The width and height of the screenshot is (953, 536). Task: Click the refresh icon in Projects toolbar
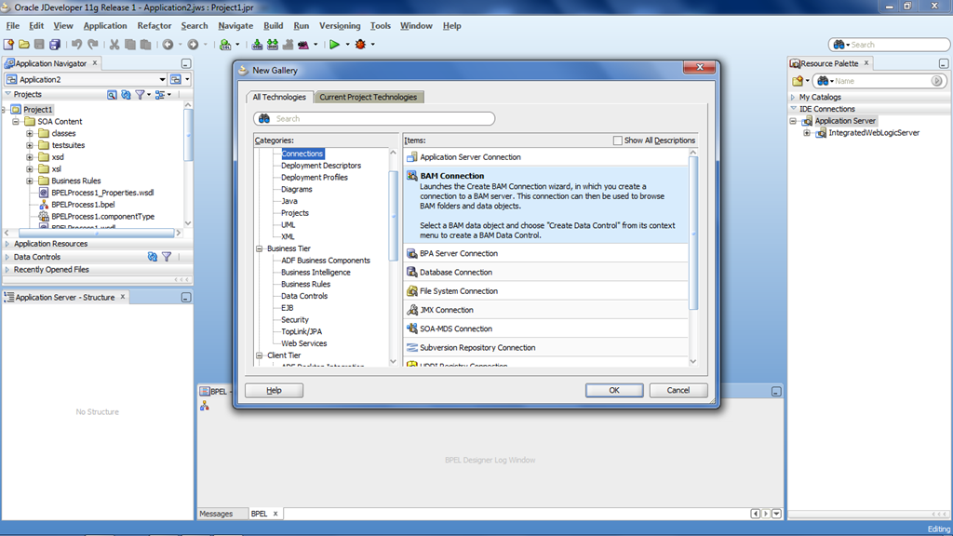point(126,95)
